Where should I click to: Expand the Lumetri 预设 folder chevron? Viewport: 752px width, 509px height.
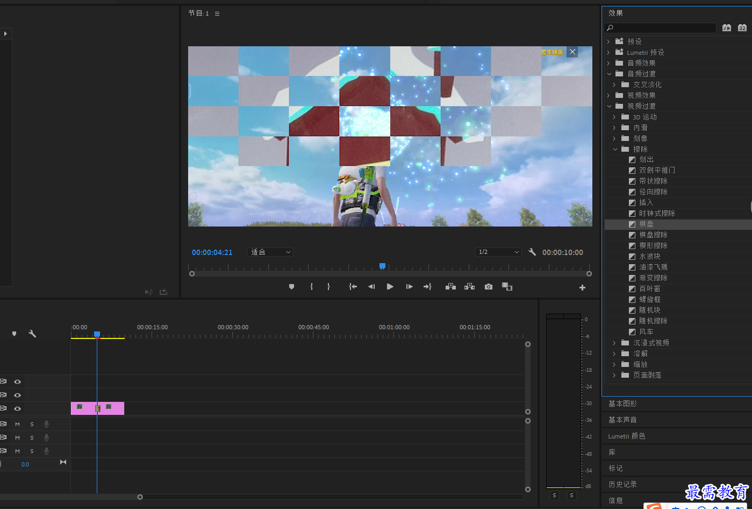point(608,52)
